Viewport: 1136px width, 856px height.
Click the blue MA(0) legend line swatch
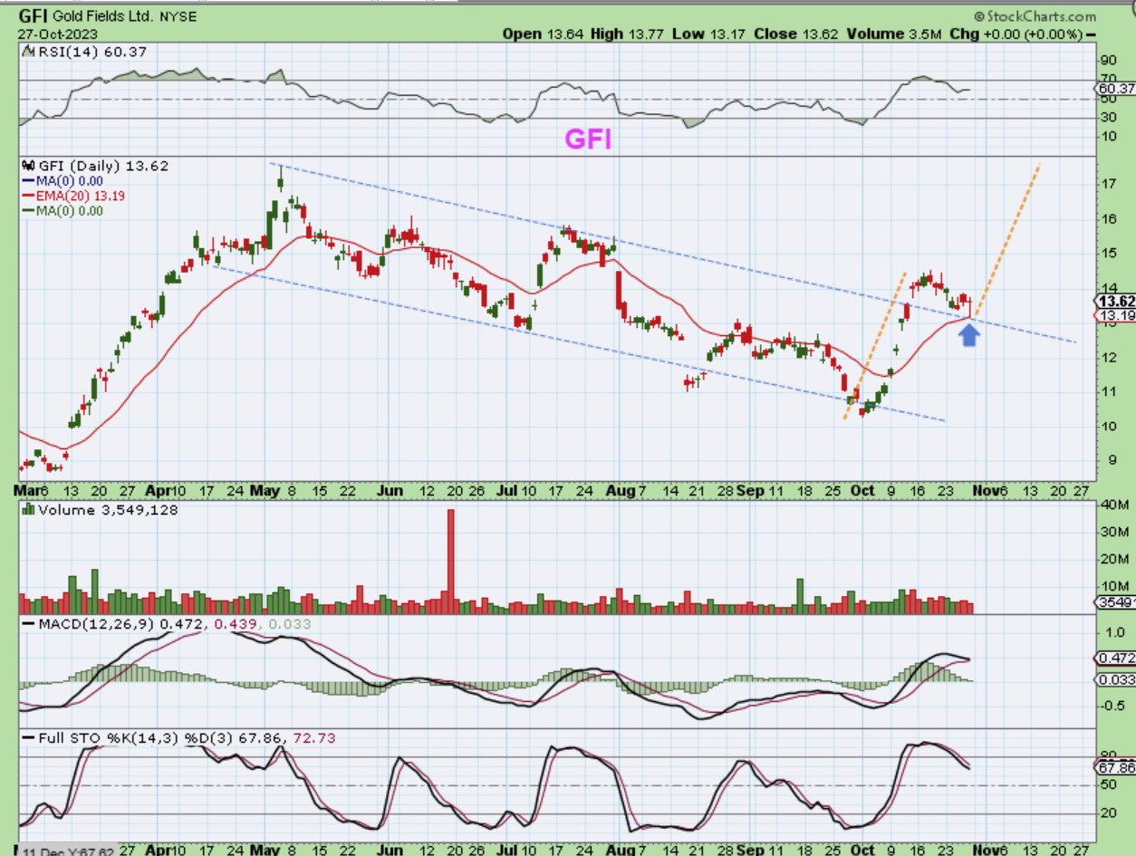point(26,181)
